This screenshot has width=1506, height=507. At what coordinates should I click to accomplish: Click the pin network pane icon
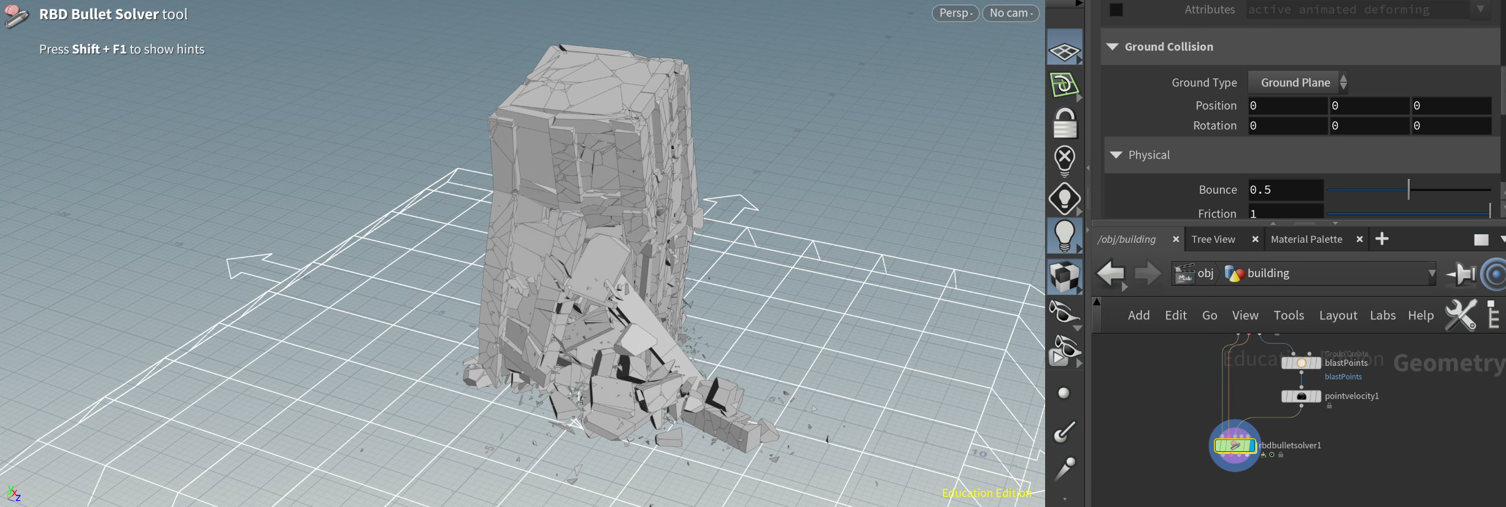pyautogui.click(x=1461, y=273)
